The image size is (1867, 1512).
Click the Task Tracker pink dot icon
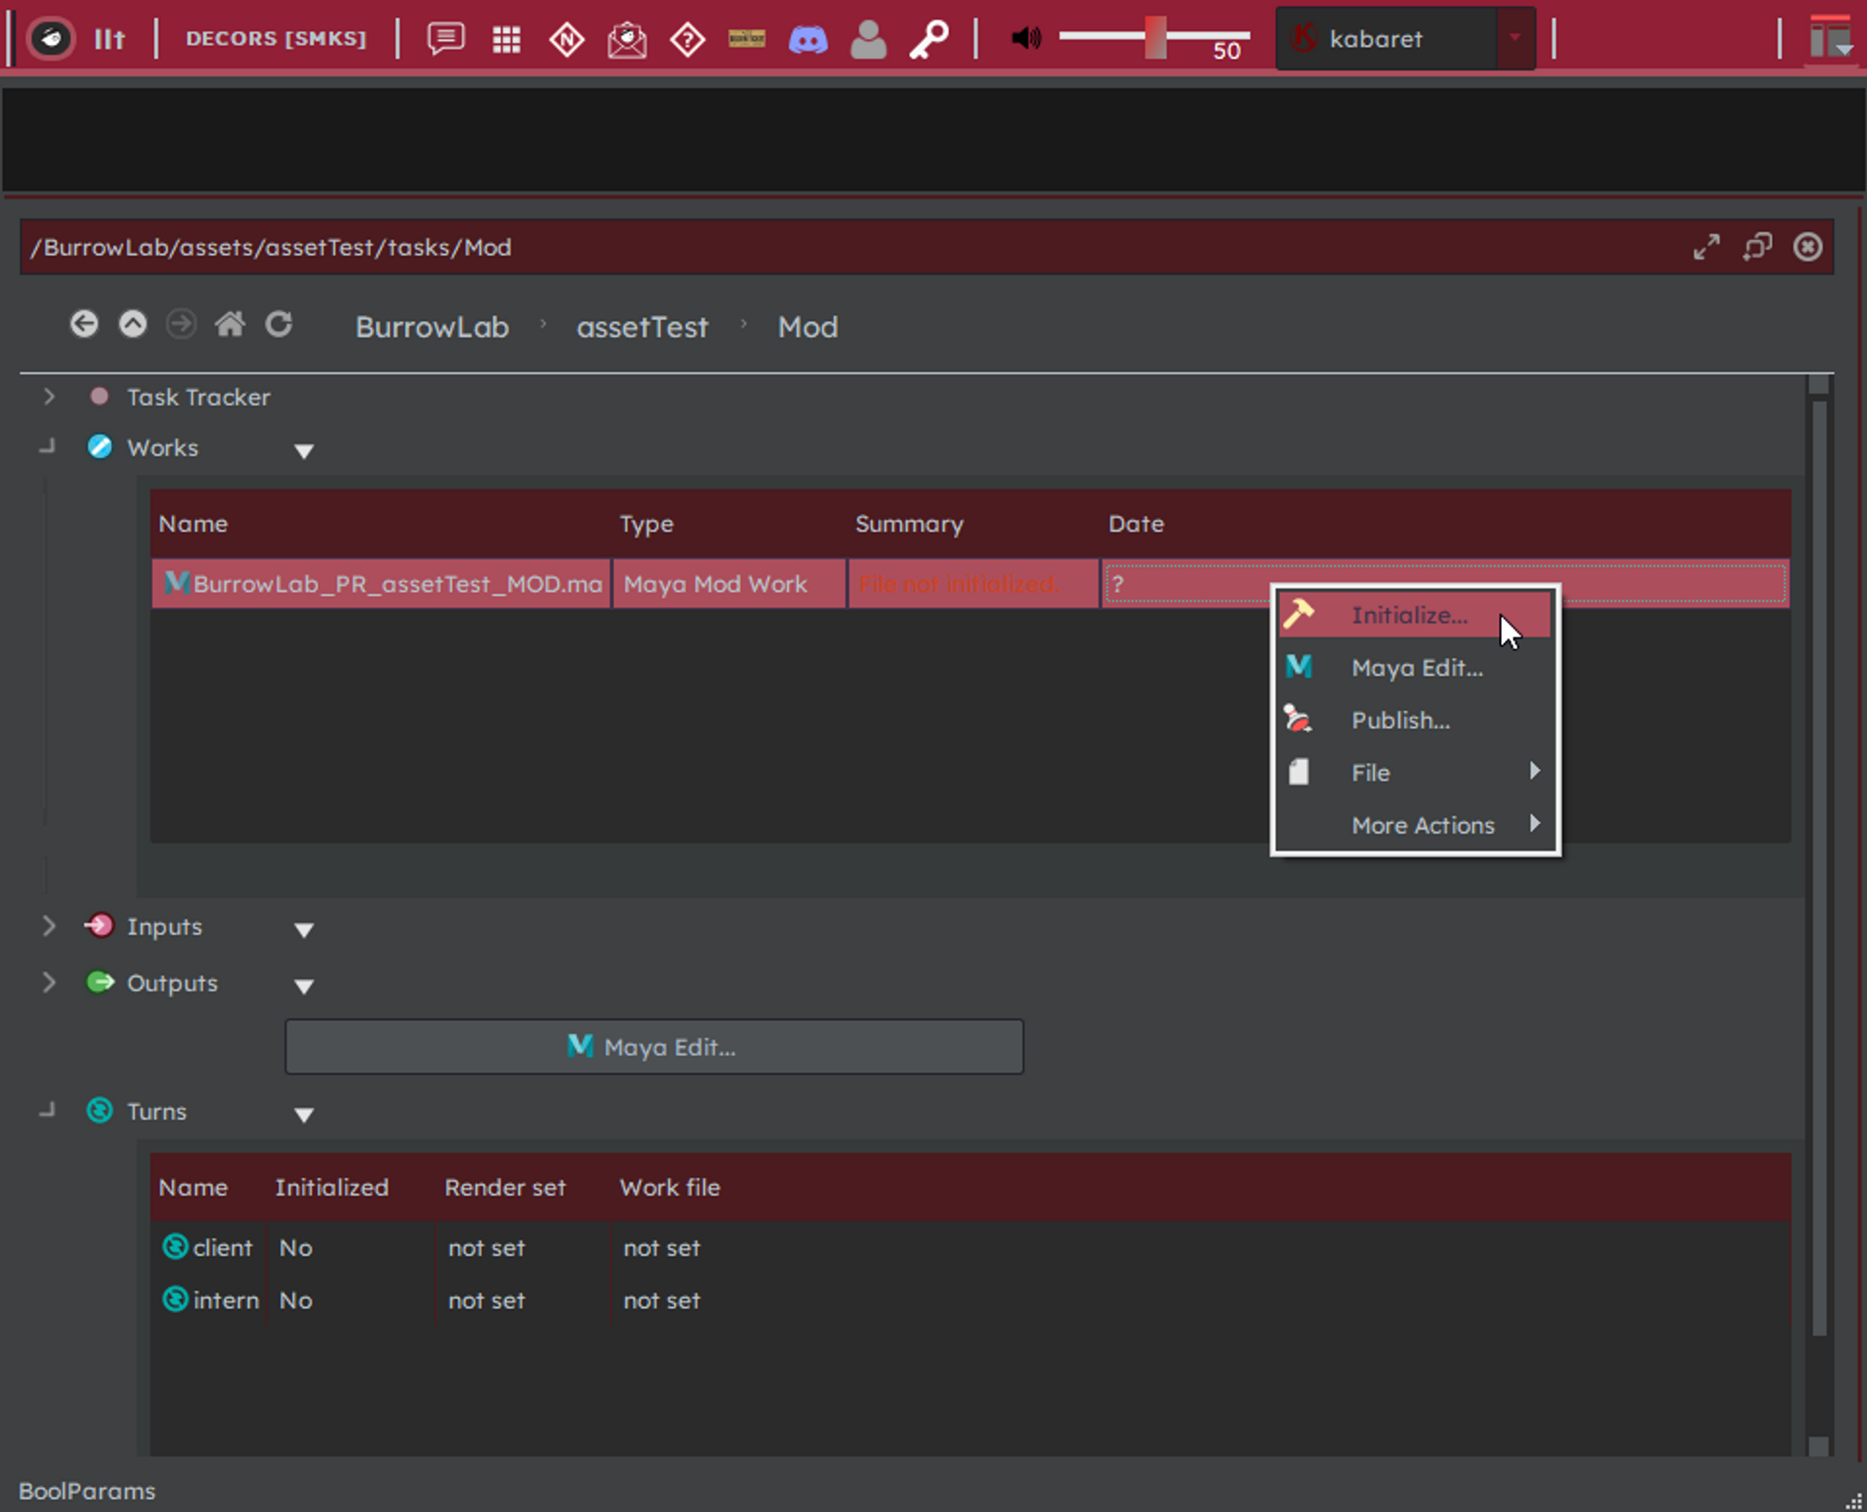pos(99,396)
